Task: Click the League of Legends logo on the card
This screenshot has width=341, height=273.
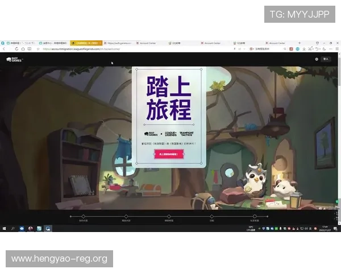Action: click(x=170, y=134)
